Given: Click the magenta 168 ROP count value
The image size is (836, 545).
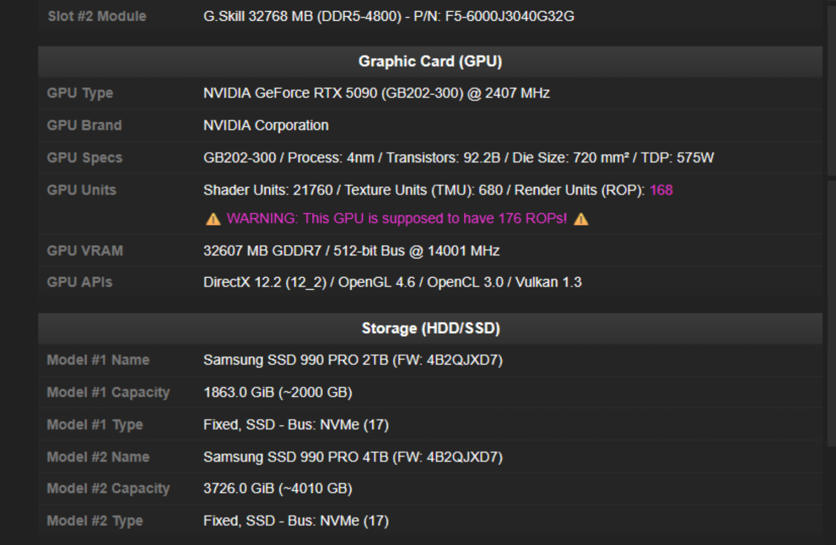Looking at the screenshot, I should point(661,190).
